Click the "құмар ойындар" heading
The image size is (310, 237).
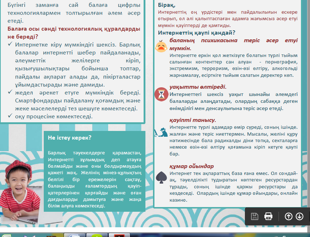[192, 166]
